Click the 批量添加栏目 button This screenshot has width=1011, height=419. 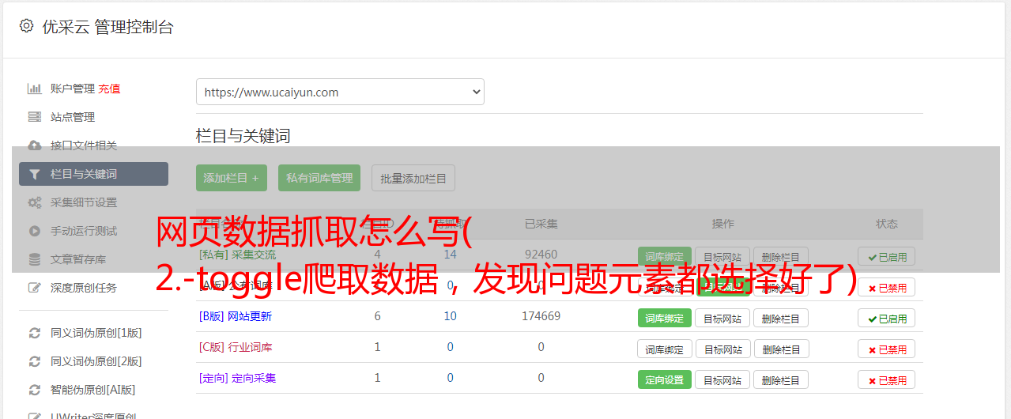413,178
